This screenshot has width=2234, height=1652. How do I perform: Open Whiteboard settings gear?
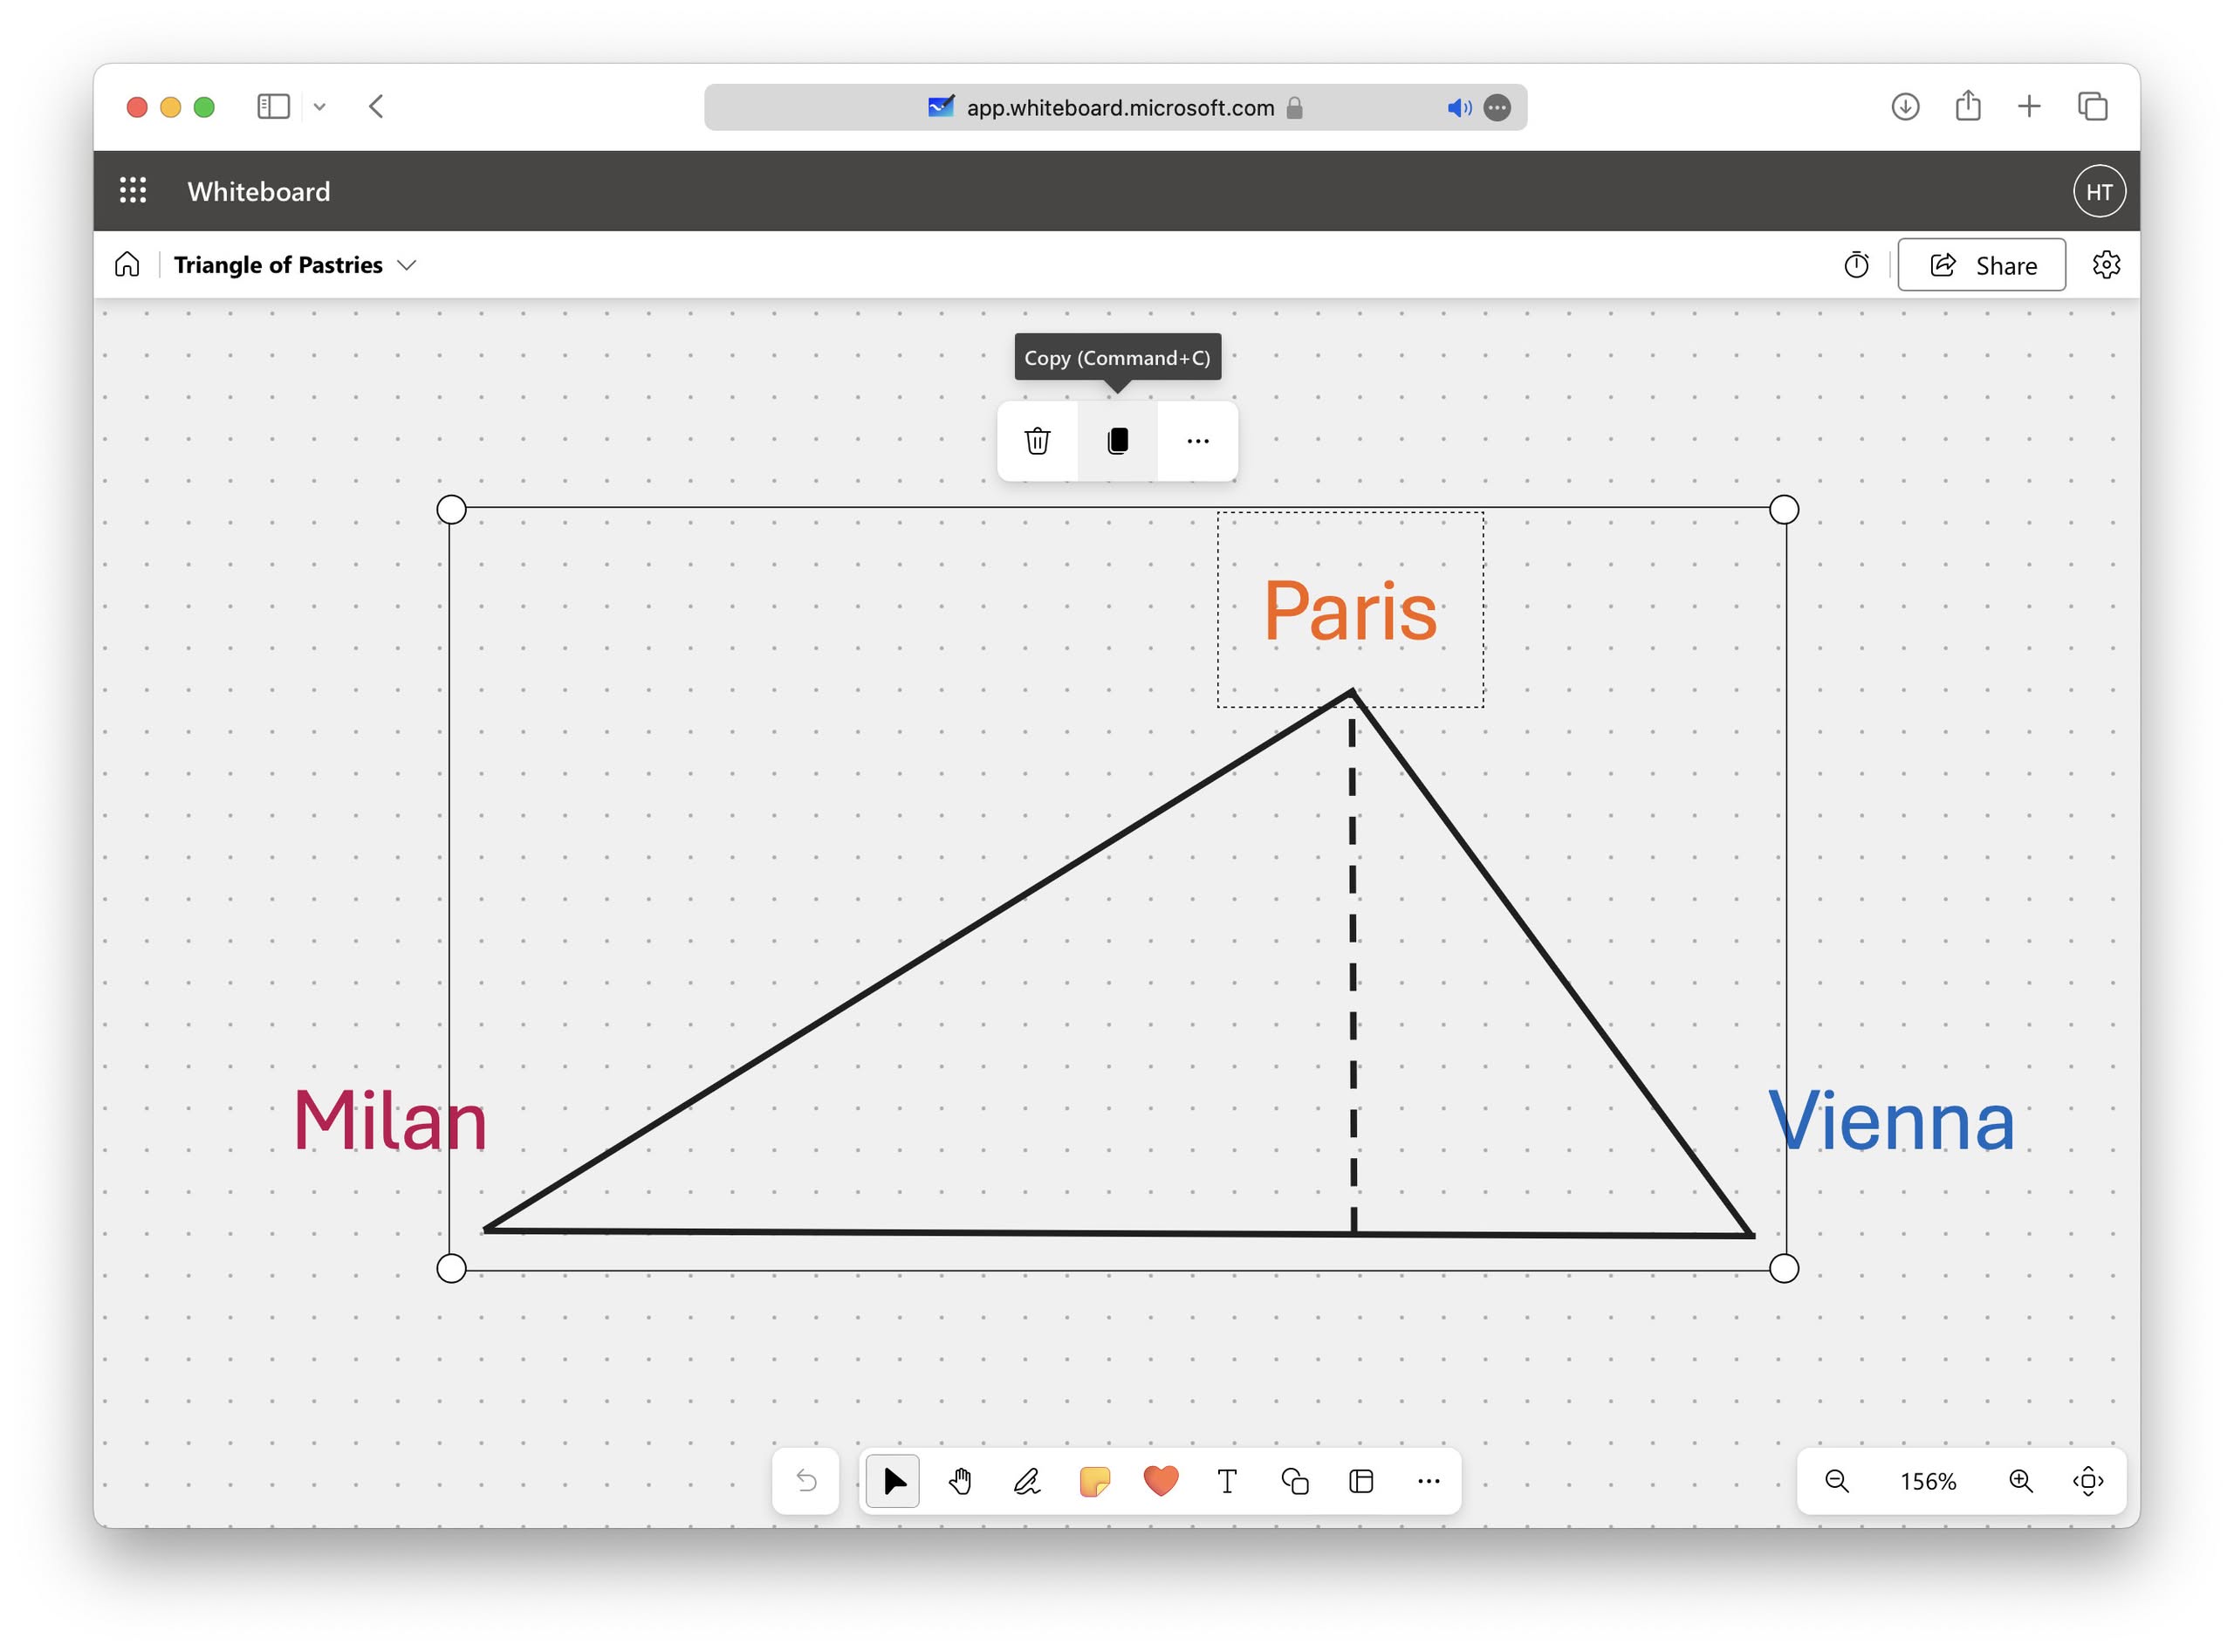[2106, 265]
